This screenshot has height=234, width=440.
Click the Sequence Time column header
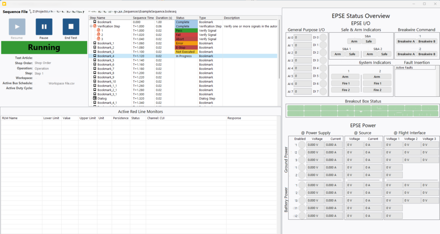(144, 18)
